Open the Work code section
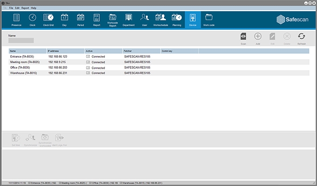Image resolution: width=317 pixels, height=186 pixels. 208,20
